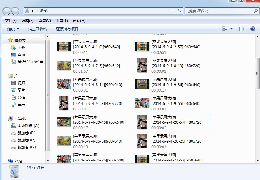Open the 音乐 library
260x180 pixels.
[21, 104]
